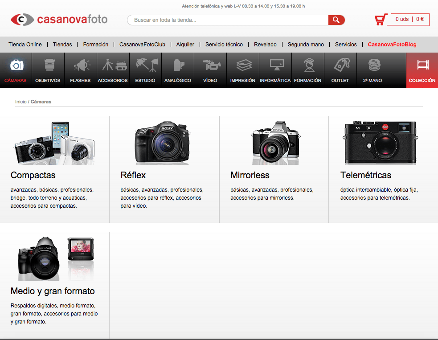
Task: Click the casanovafoto logo
Action: [59, 20]
